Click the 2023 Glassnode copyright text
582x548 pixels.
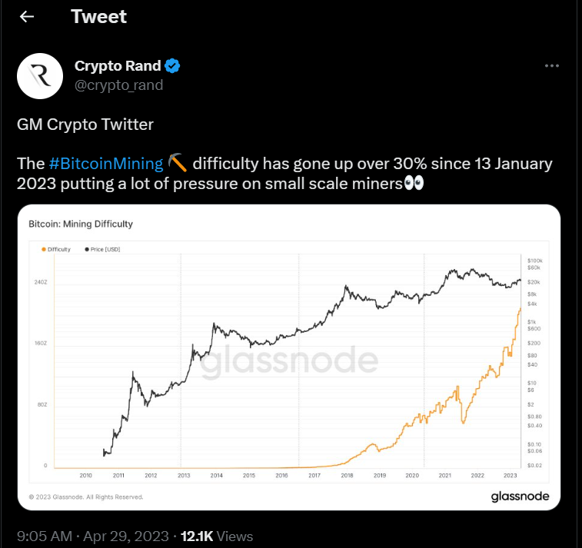point(86,497)
